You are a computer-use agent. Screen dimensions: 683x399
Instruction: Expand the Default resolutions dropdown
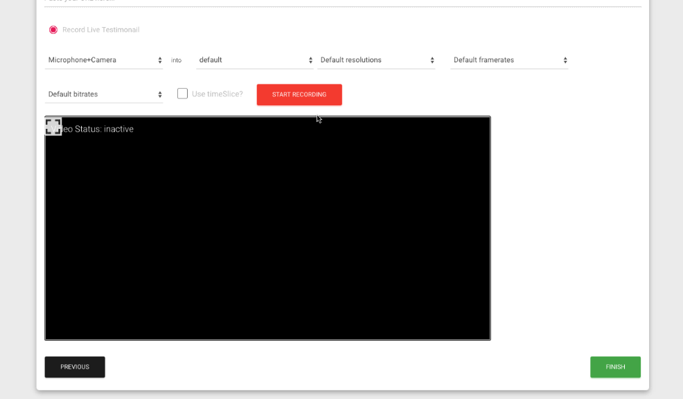pyautogui.click(x=376, y=60)
